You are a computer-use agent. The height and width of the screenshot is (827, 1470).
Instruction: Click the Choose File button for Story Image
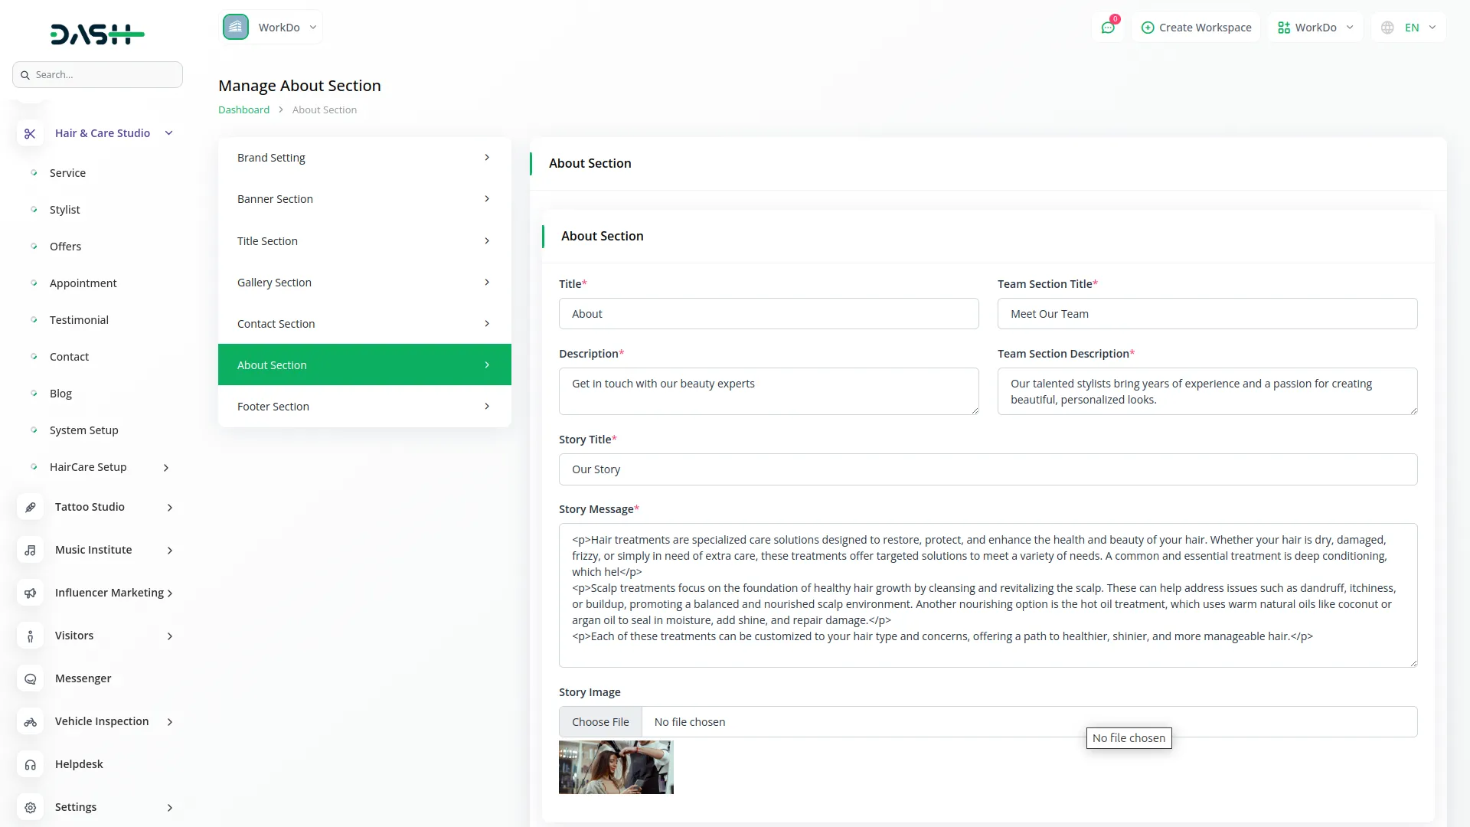pyautogui.click(x=600, y=722)
